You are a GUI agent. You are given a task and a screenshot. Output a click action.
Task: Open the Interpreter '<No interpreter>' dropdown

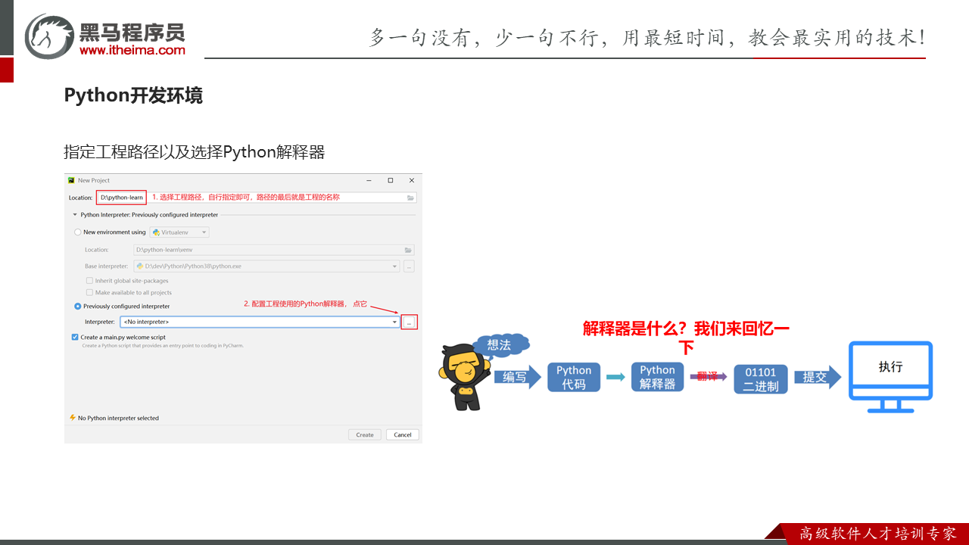coord(260,322)
